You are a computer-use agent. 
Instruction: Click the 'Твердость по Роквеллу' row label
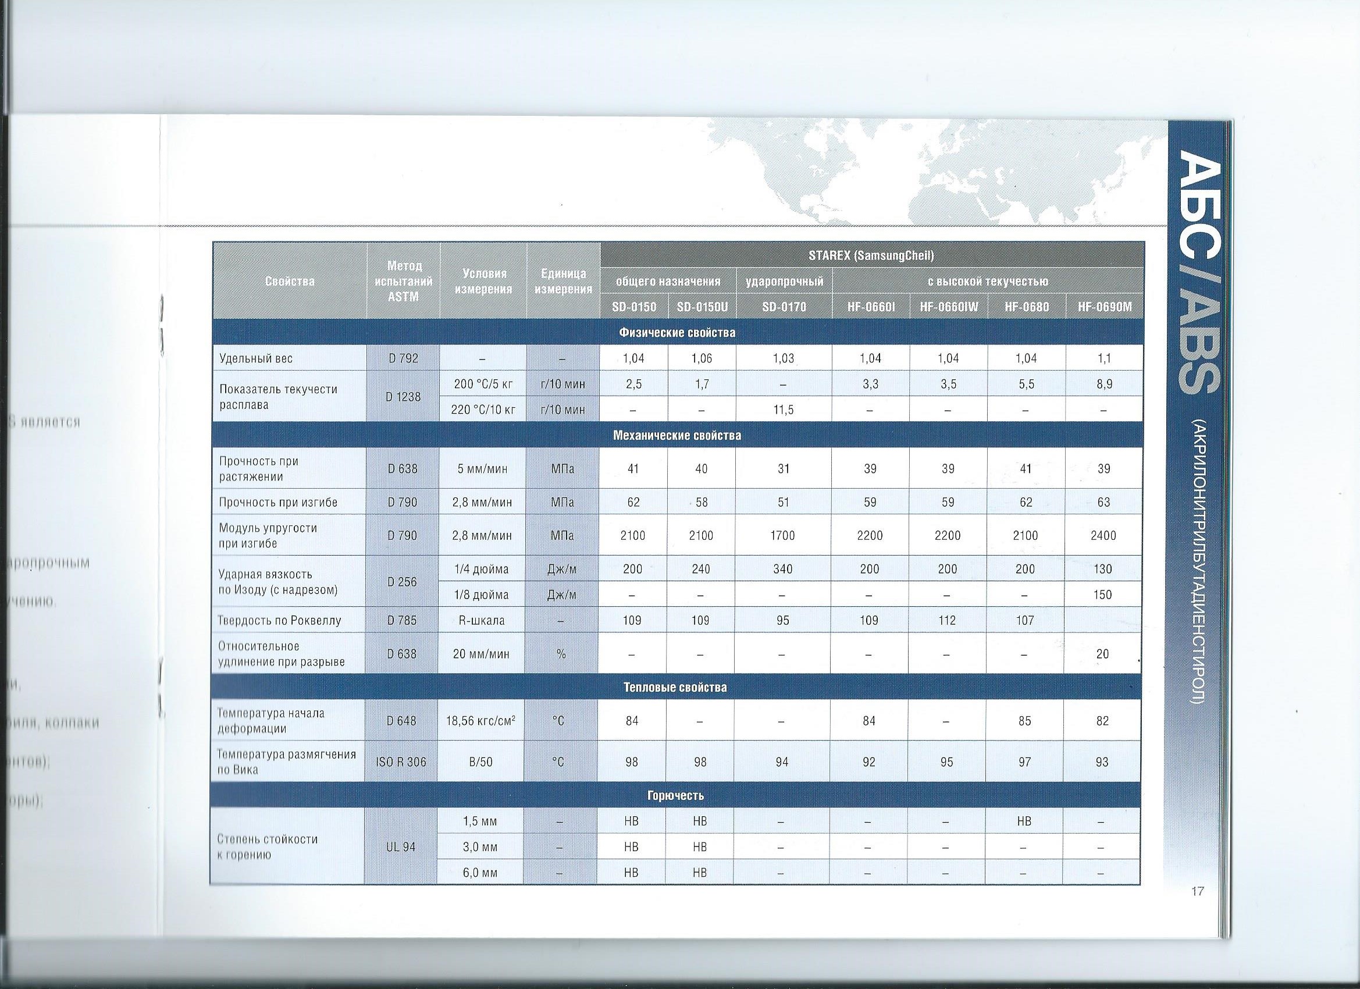pyautogui.click(x=280, y=621)
